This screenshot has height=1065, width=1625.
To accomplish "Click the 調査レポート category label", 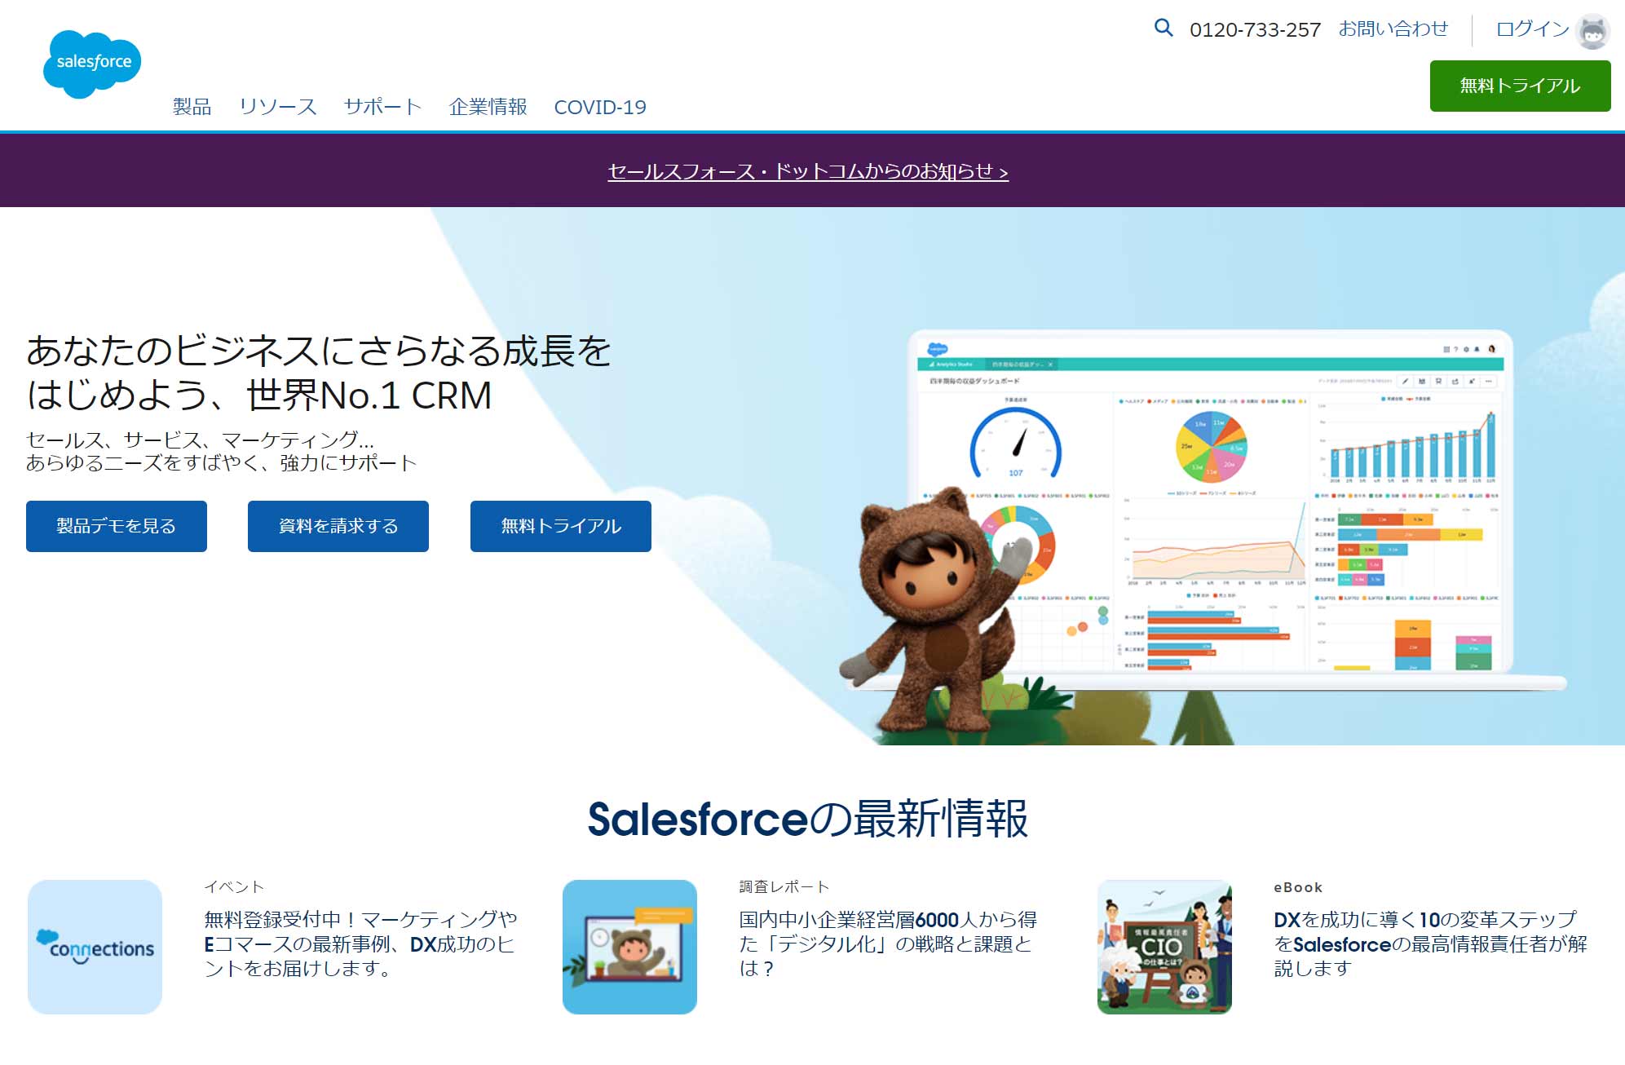I will 784,886.
